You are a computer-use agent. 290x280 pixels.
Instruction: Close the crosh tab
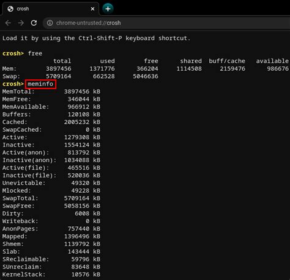[92, 9]
